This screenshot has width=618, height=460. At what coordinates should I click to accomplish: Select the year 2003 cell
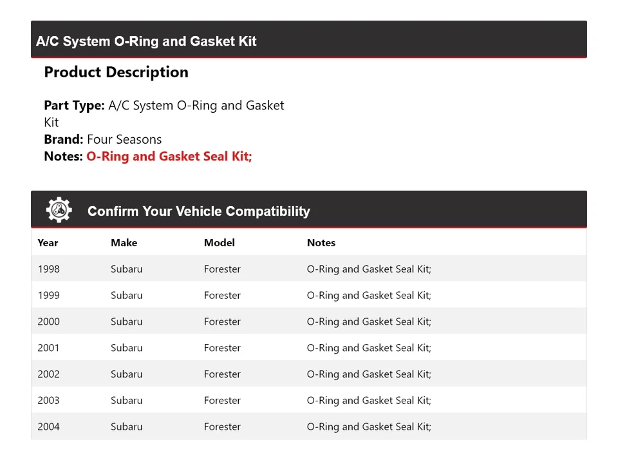coord(49,401)
